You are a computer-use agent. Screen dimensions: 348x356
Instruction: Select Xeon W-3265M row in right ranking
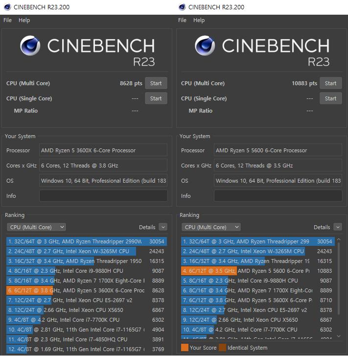(258, 251)
